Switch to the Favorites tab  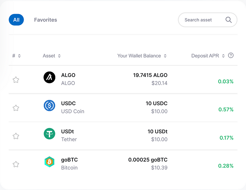coord(45,20)
